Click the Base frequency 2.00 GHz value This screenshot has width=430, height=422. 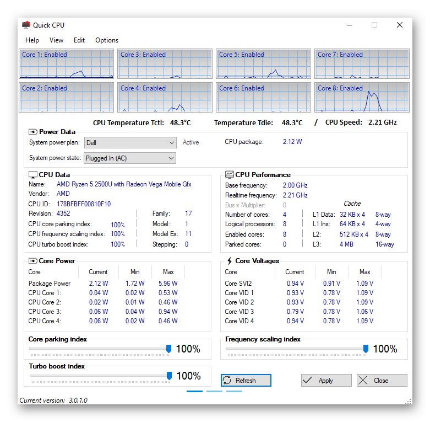coord(295,185)
